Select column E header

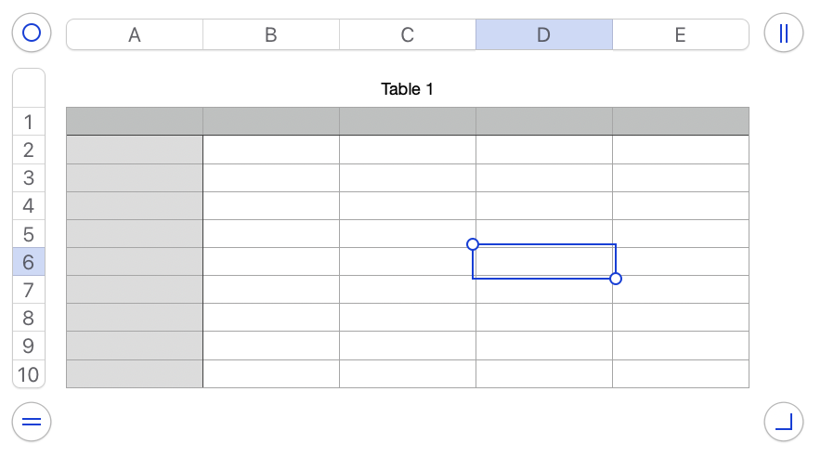click(x=681, y=35)
